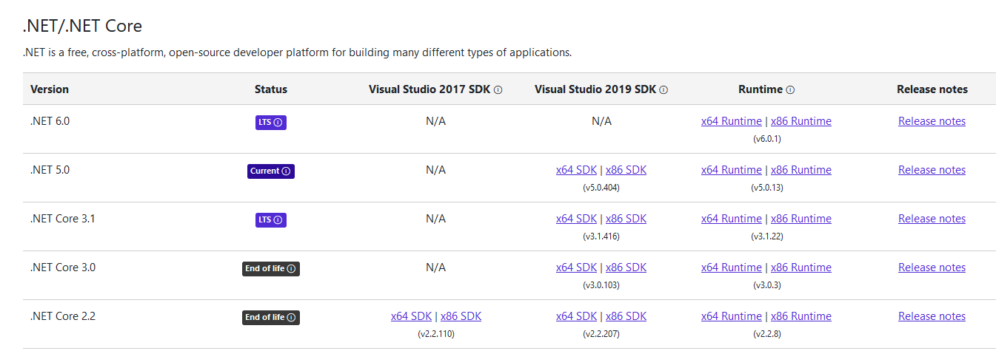Click the .NET Core 3.0 version cell
The image size is (996, 351).
(63, 267)
